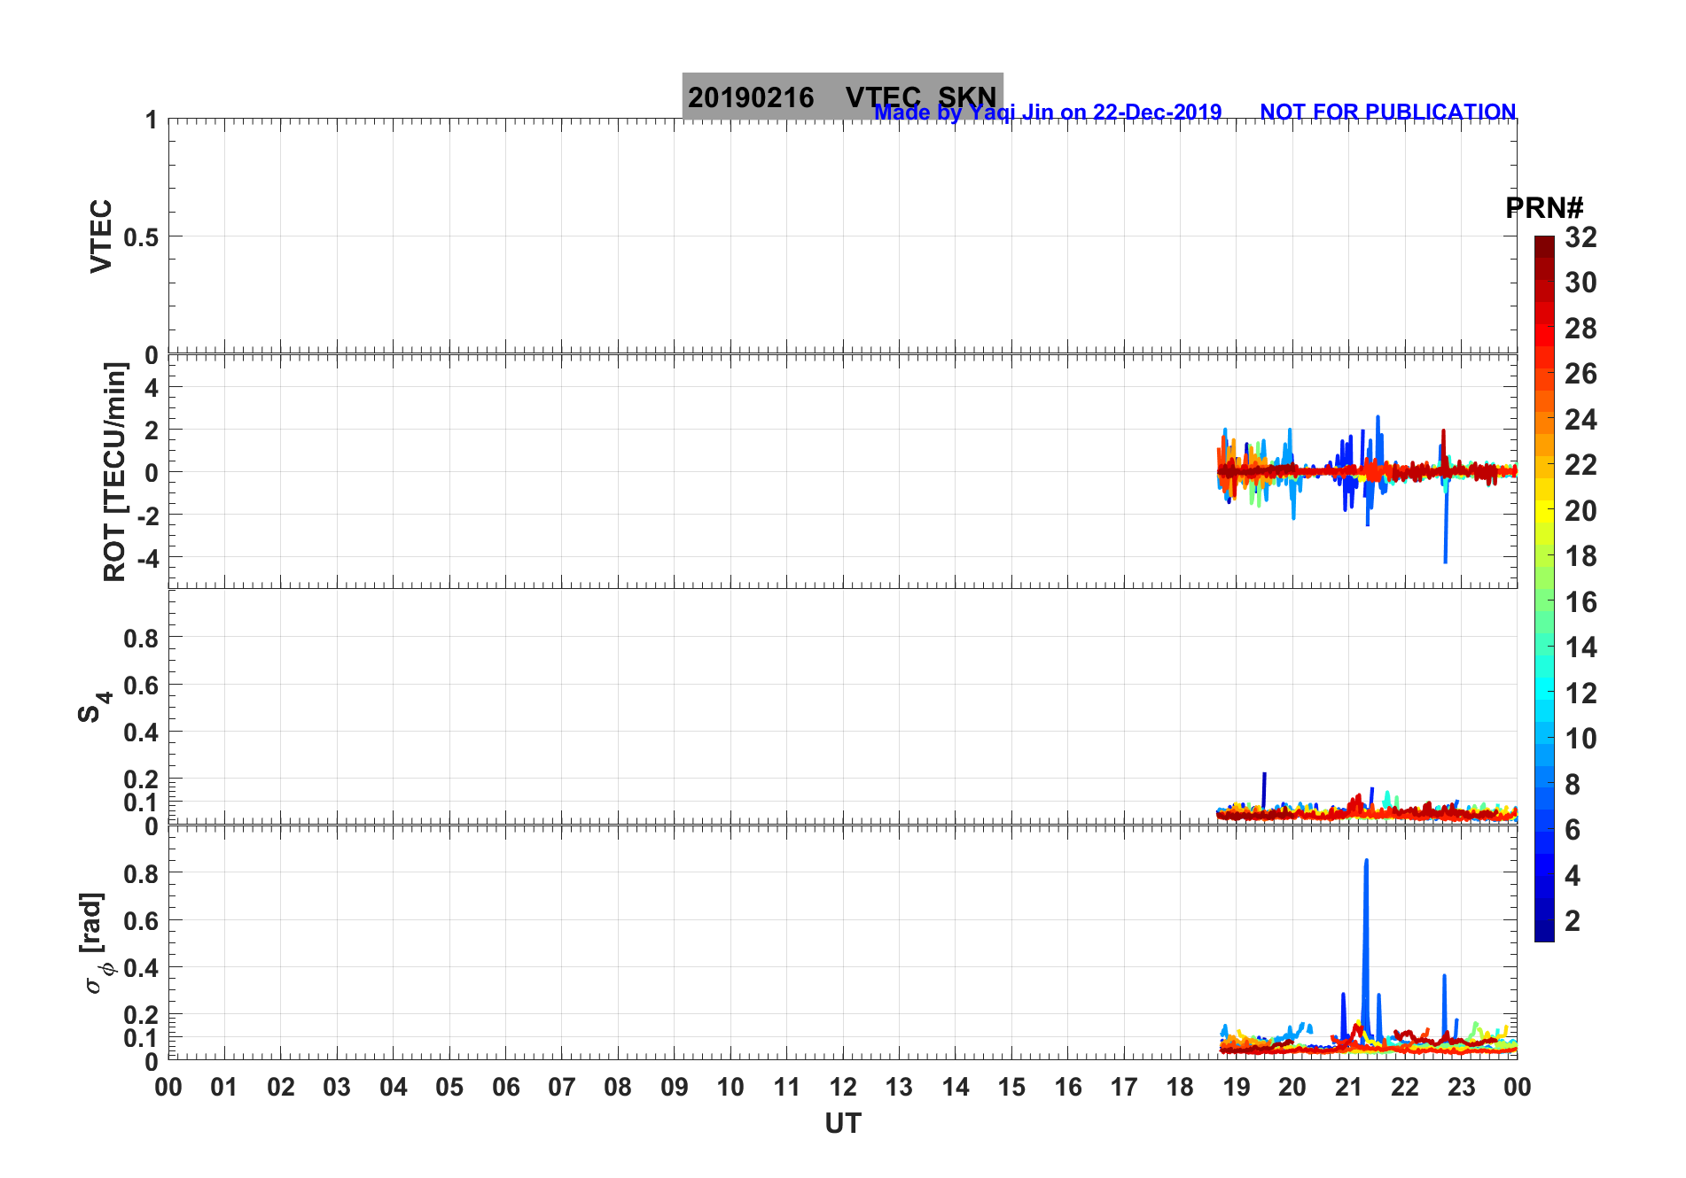This screenshot has width=1686, height=1178.
Task: Click the "VTEC" y-axis label
Action: point(101,236)
